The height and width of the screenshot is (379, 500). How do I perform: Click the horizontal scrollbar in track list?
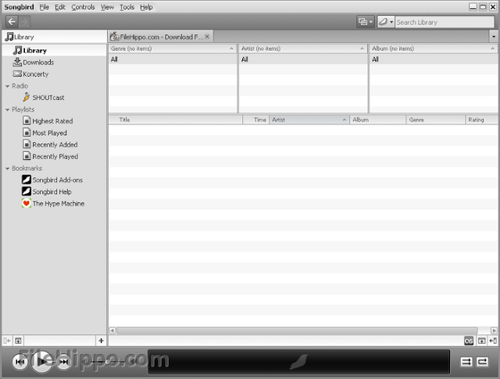point(297,331)
